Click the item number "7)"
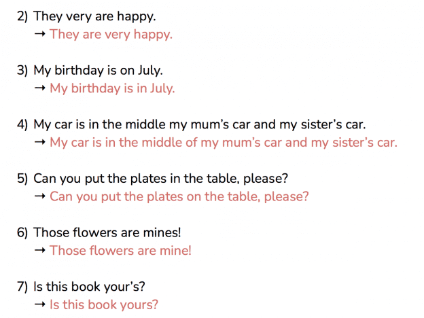The width and height of the screenshot is (424, 318). pyautogui.click(x=22, y=287)
